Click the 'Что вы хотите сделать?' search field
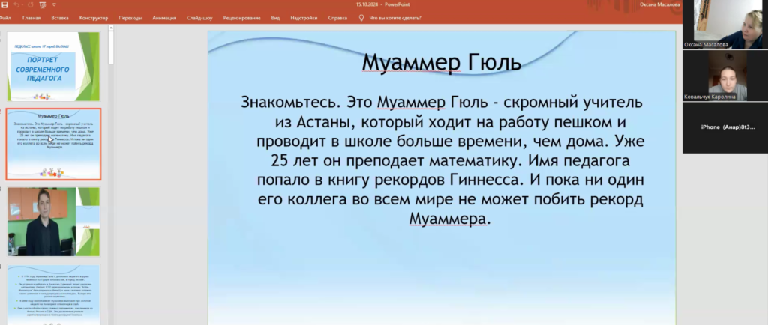 (x=395, y=18)
